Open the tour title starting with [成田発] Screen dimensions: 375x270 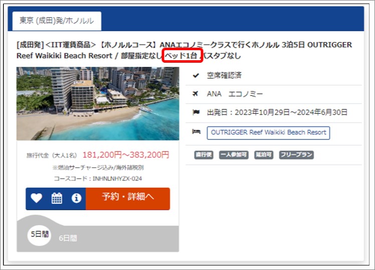click(184, 50)
